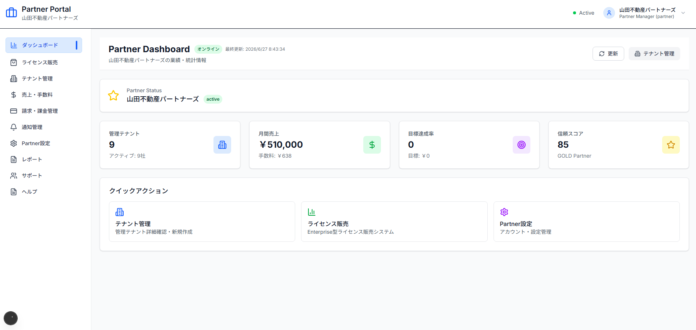Click the dashboard bar-chart icon in sidebar

tap(14, 45)
